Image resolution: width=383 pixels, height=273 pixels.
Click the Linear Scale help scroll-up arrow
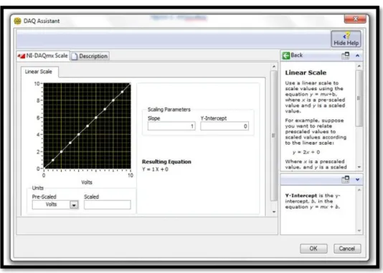click(359, 66)
